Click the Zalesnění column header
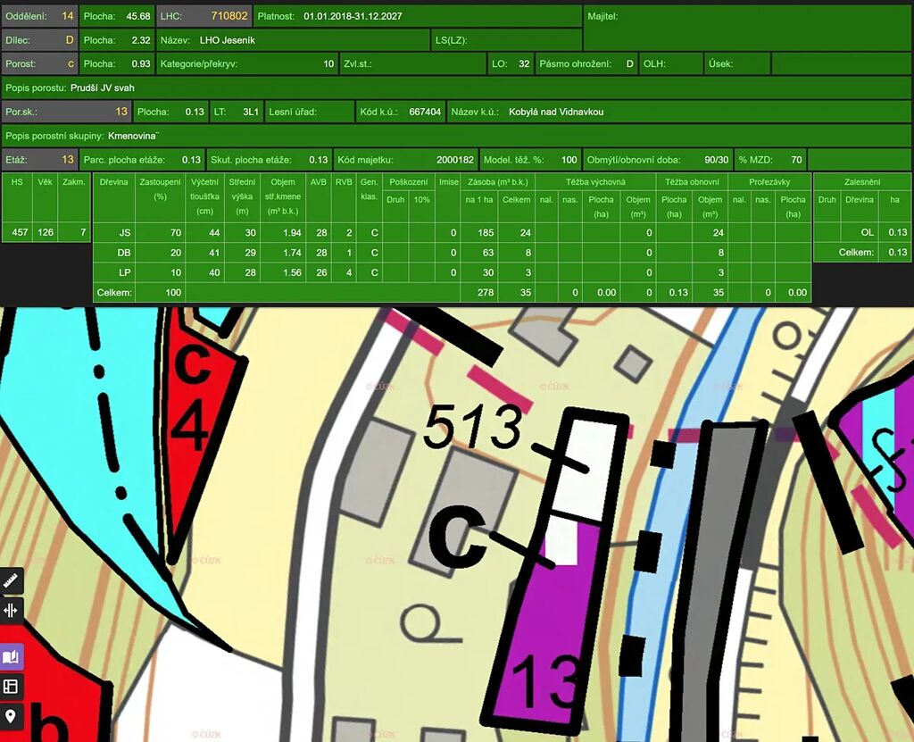Screen dimensions: 914x742 [861, 181]
